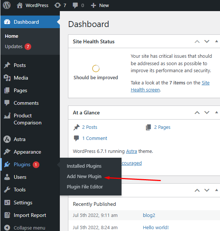This screenshot has height=231, width=220.
Task: Click the Plugins plug icon in sidebar
Action: coord(7,164)
